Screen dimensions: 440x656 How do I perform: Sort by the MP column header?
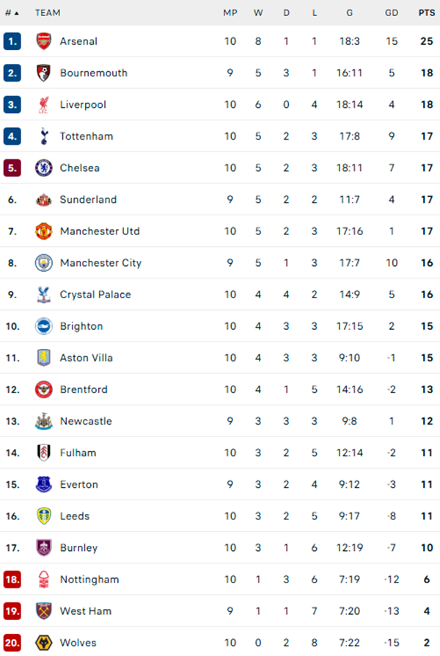click(x=230, y=12)
